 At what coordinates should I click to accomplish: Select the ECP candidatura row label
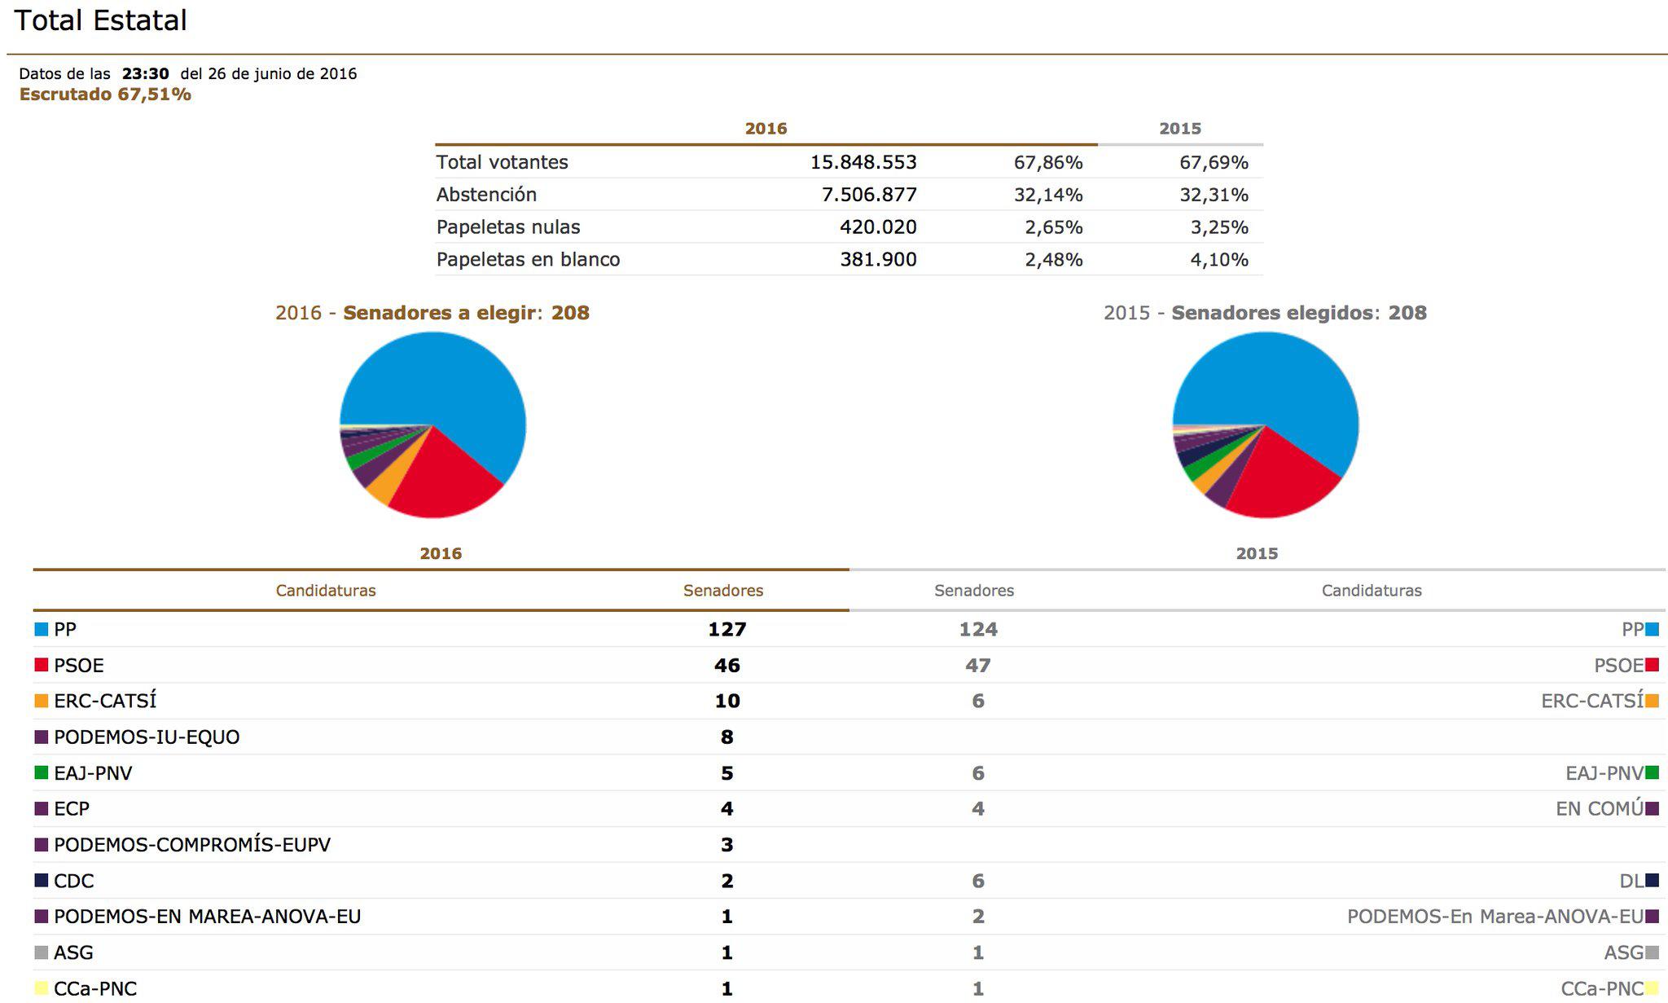pyautogui.click(x=72, y=809)
